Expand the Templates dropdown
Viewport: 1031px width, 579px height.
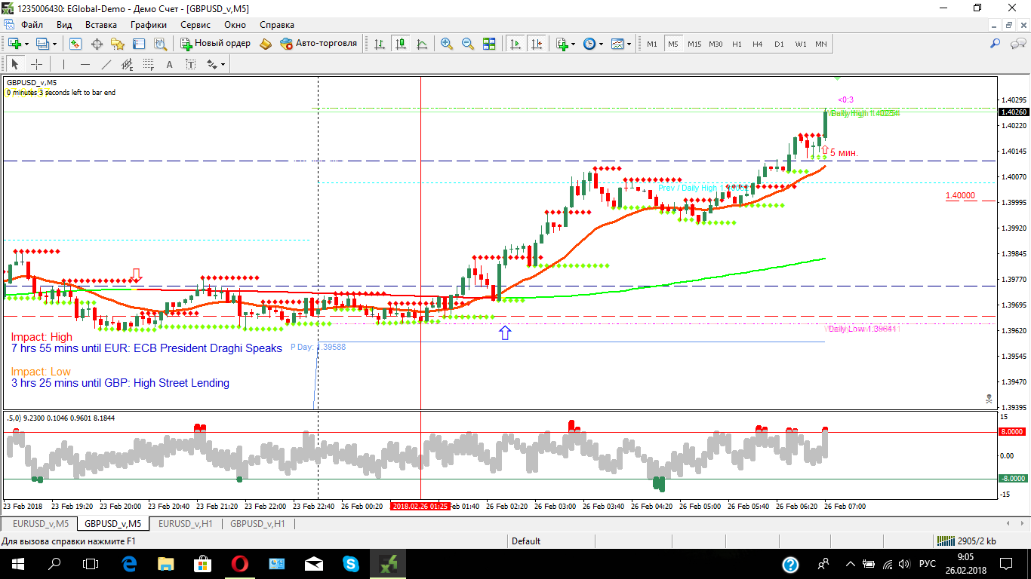tap(629, 44)
